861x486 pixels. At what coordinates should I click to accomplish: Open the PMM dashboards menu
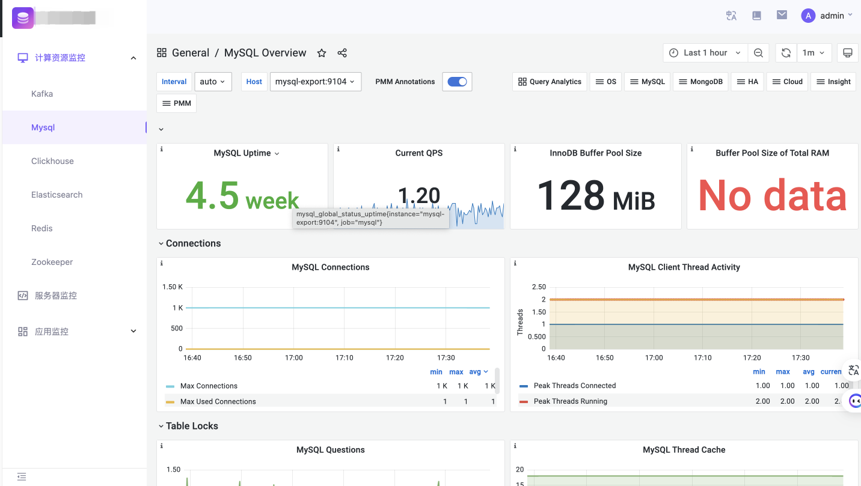(177, 103)
